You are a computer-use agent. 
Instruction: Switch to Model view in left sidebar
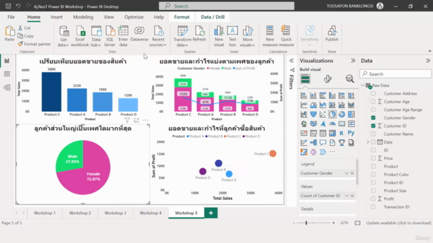pyautogui.click(x=7, y=87)
